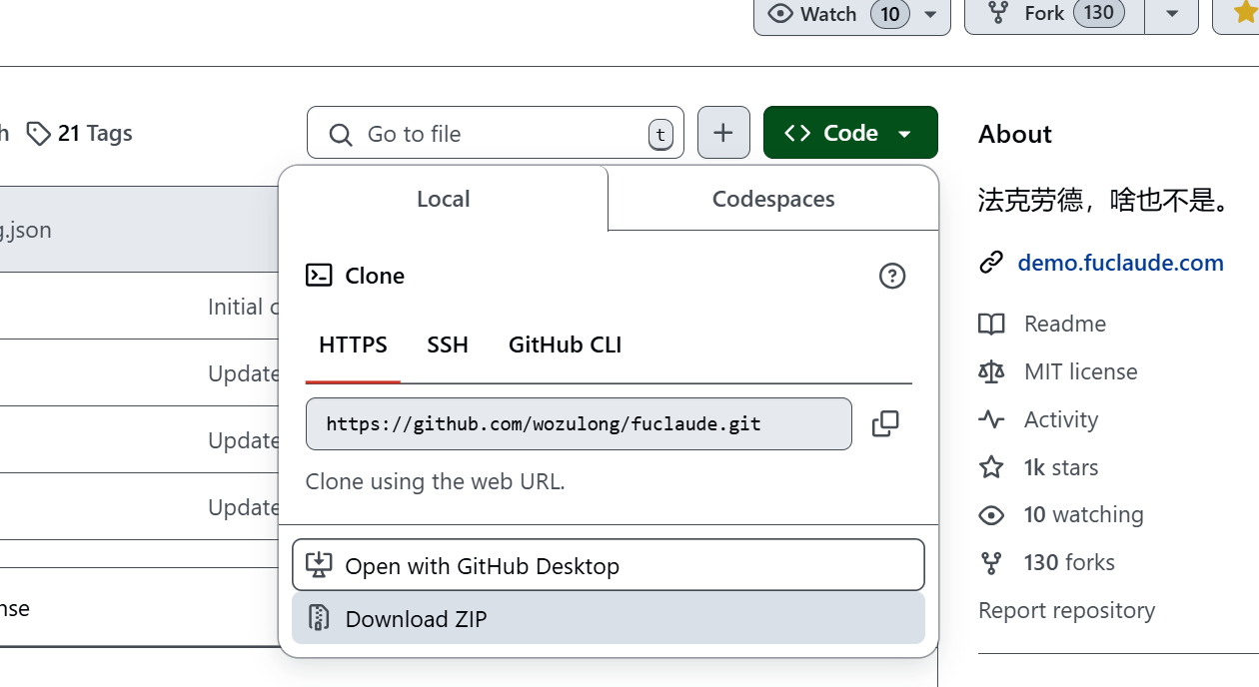This screenshot has height=687, width=1259.
Task: Click the fork icon in the Fork button
Action: pos(997,13)
